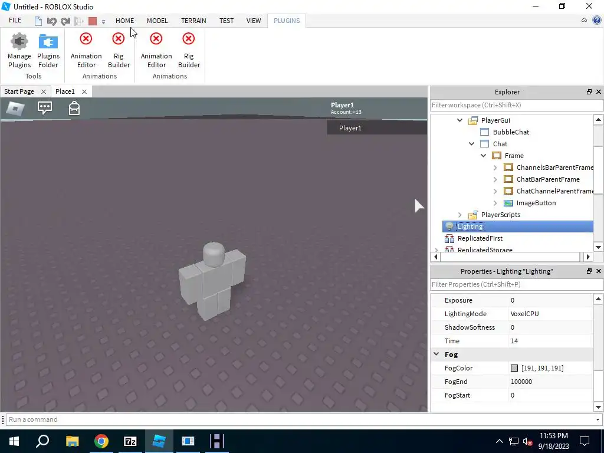
Task: Select the PLUGINS ribbon tab
Action: click(x=287, y=21)
